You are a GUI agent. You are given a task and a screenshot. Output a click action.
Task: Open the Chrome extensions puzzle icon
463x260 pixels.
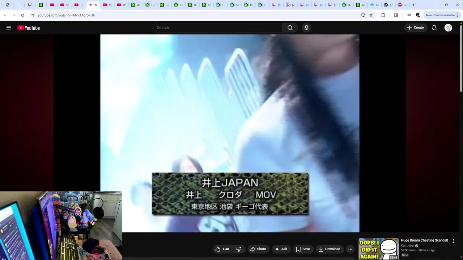(x=383, y=15)
